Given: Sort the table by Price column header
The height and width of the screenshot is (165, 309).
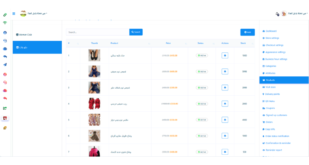Looking at the screenshot, I should pos(168,43).
